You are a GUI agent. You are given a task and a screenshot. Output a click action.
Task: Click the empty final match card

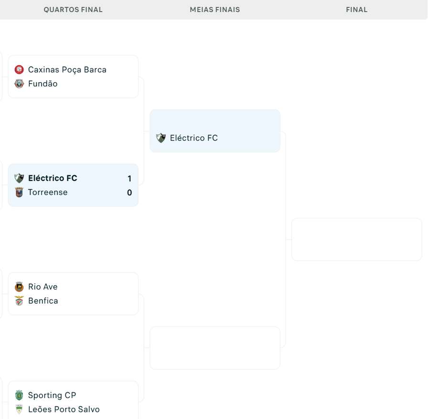point(356,239)
